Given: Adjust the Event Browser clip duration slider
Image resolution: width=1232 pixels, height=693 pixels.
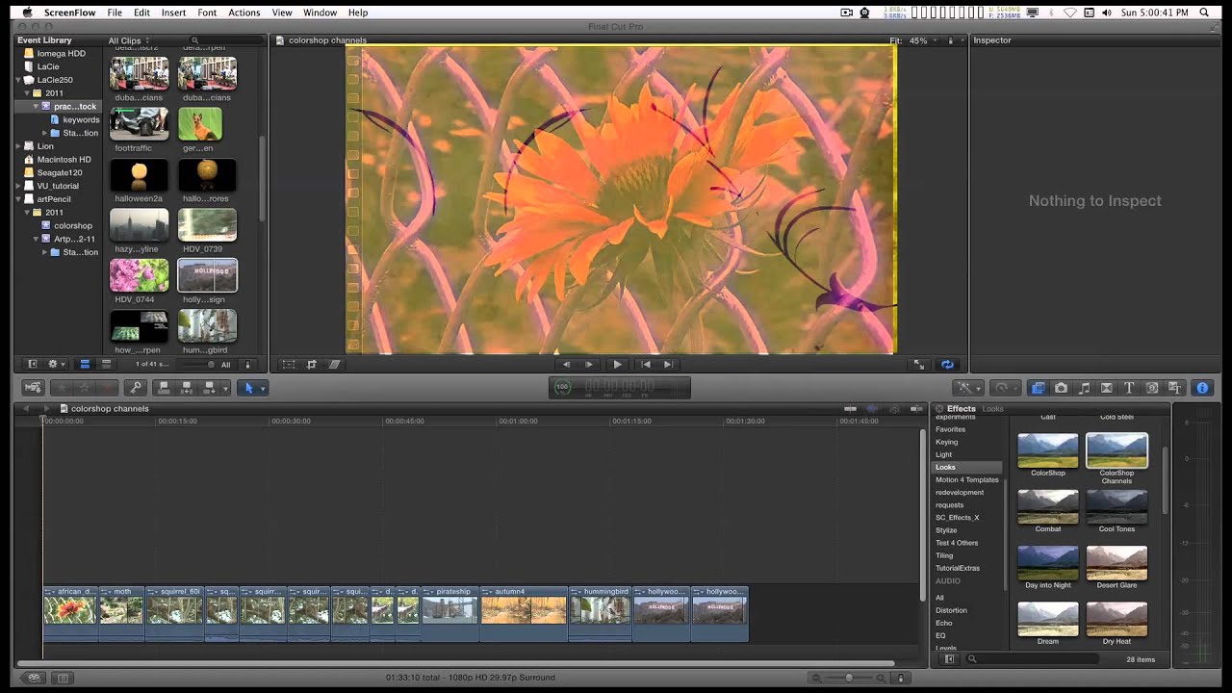Looking at the screenshot, I should pos(196,365).
